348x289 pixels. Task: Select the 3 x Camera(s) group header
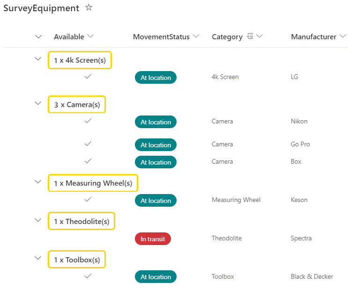pos(77,105)
